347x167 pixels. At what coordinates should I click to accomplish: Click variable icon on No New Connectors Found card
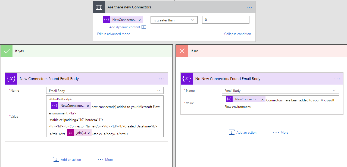(x=187, y=79)
